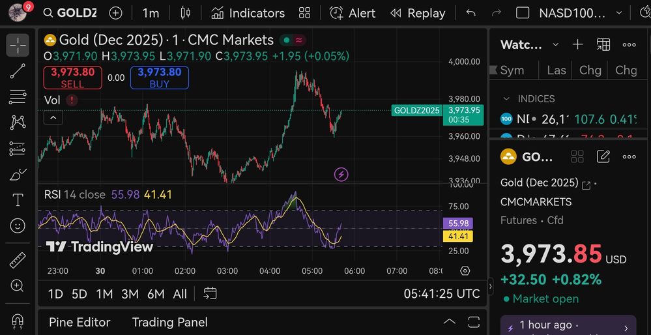Click the GOLDZ2025 price axis label
Image resolution: width=651 pixels, height=335 pixels.
416,110
